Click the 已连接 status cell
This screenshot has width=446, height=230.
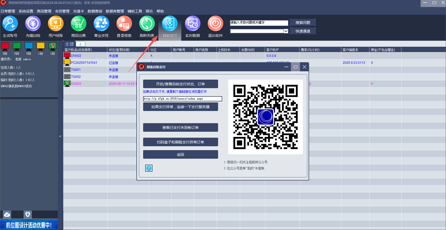(113, 63)
